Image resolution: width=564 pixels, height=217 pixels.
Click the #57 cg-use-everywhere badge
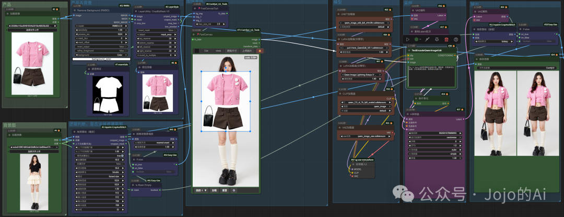(362, 159)
